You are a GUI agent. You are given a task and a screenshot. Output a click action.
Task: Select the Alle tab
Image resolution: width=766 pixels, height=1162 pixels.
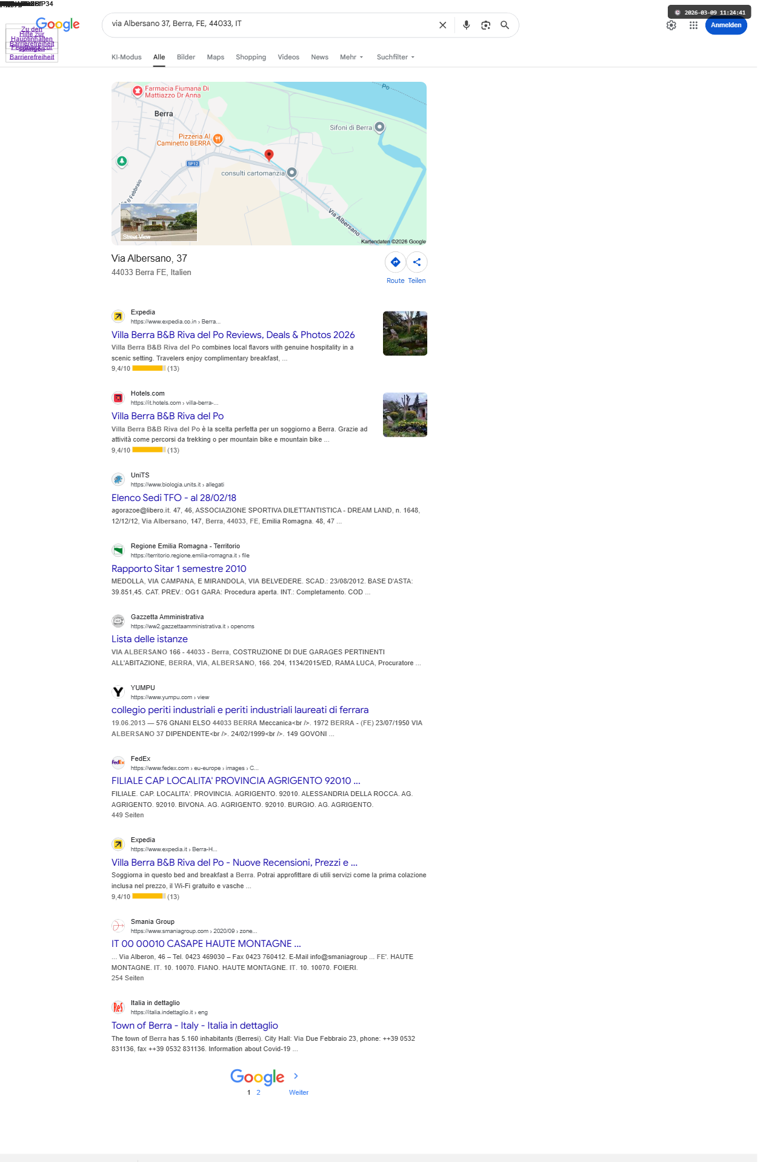(159, 57)
